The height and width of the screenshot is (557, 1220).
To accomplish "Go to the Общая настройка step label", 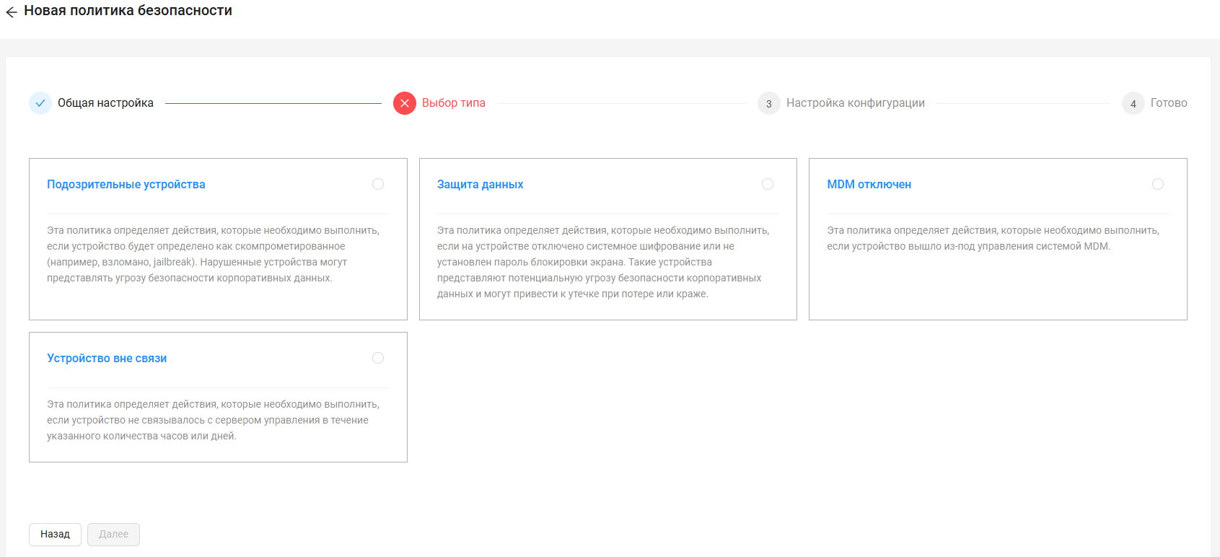I will [x=105, y=103].
